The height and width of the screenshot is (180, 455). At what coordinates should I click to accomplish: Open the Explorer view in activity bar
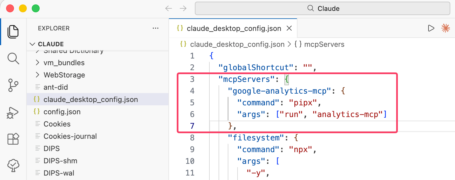[x=13, y=31]
